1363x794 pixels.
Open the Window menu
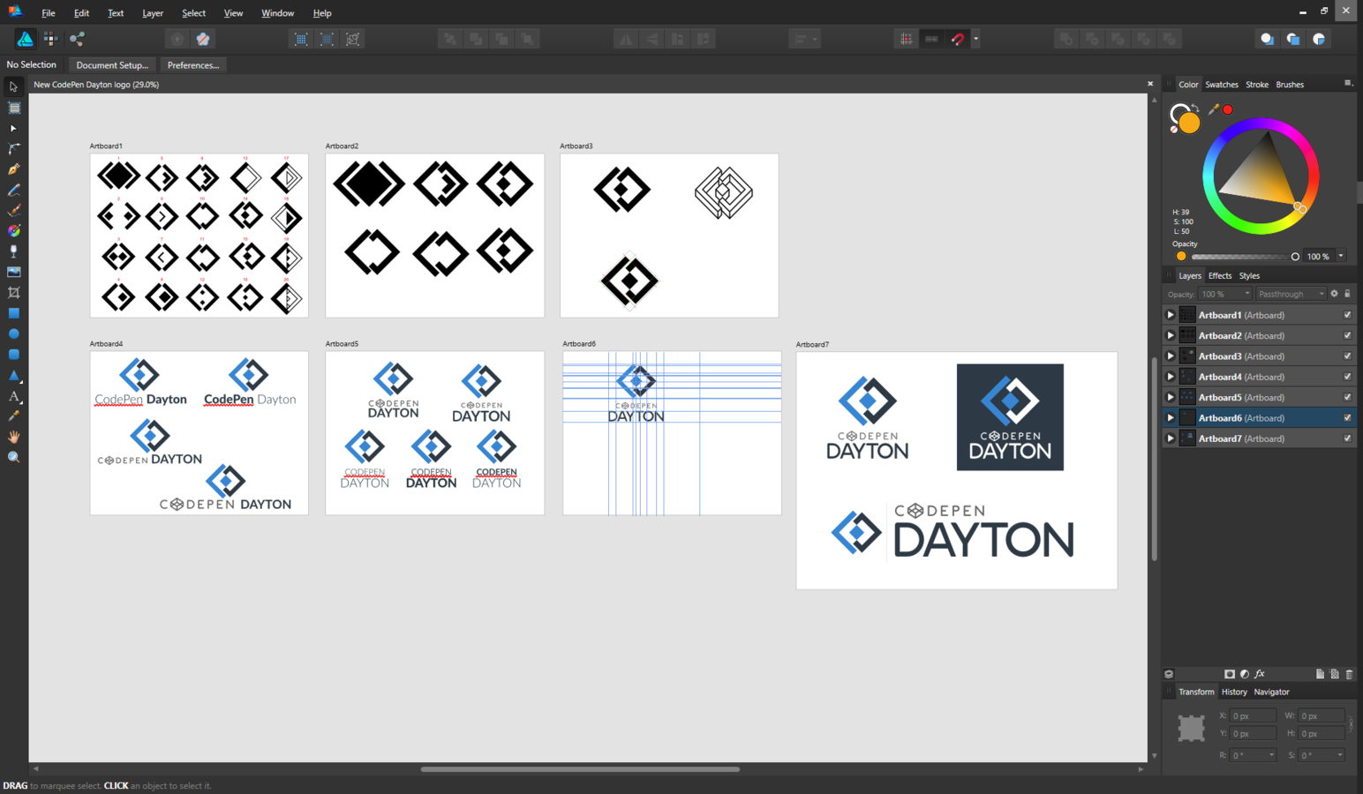[277, 13]
